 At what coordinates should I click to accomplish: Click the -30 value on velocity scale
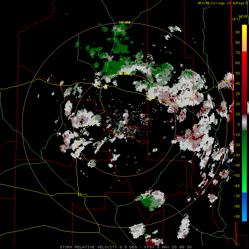point(237,155)
